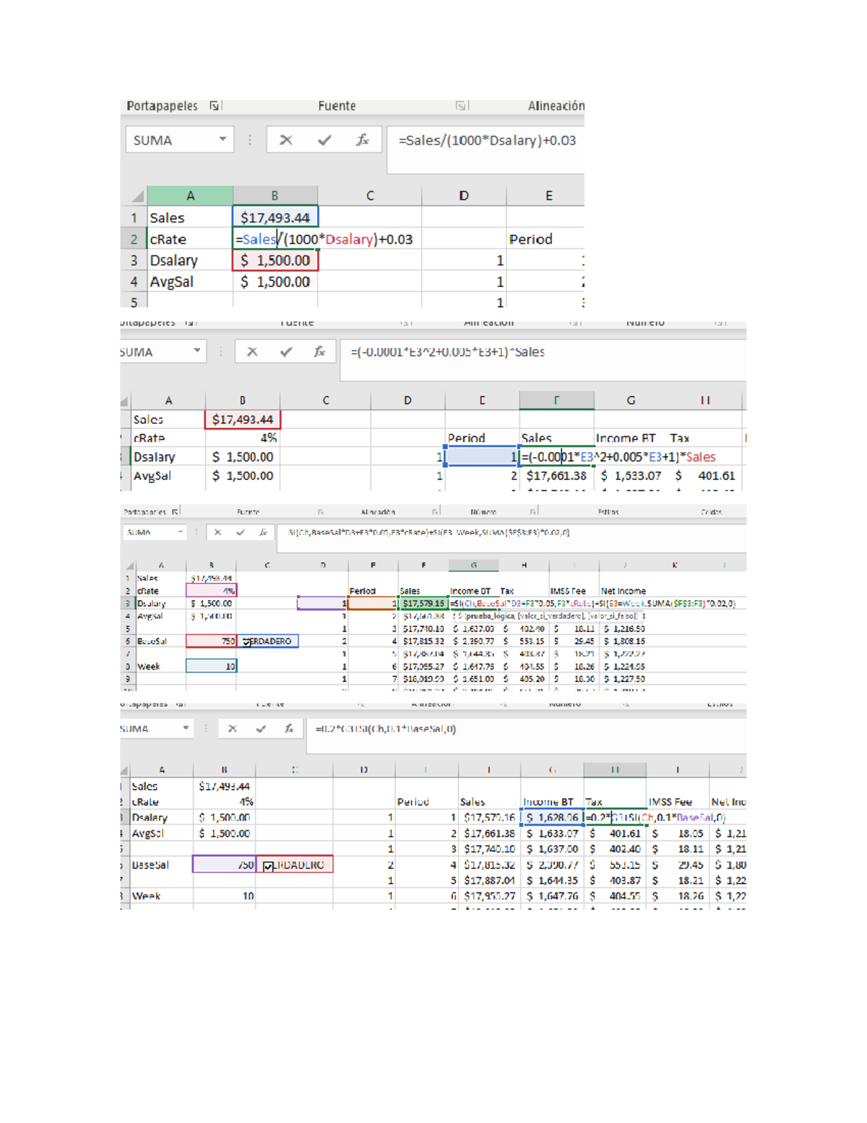The image size is (867, 1123).
Task: Open Portapapeles dialog launcher above the =Sales/(1000*Dsalary) formula
Action: click(215, 106)
